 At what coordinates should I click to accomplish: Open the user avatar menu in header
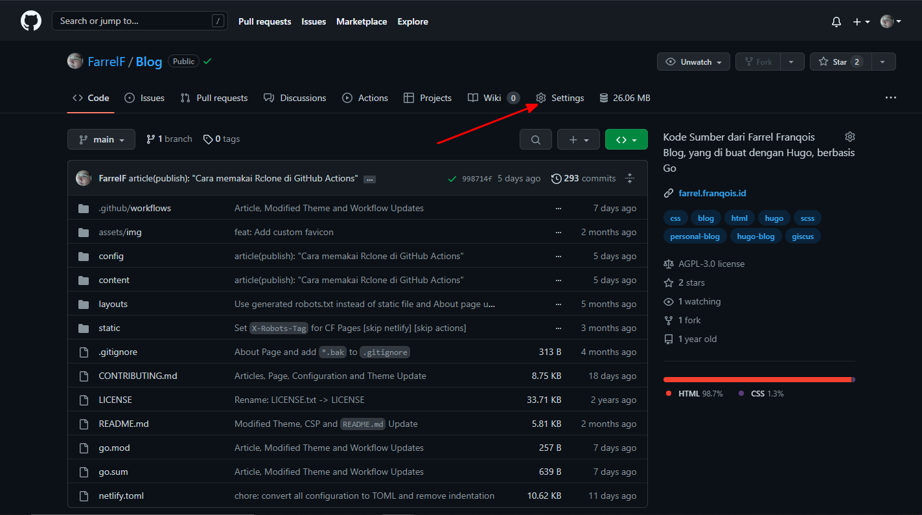point(891,21)
